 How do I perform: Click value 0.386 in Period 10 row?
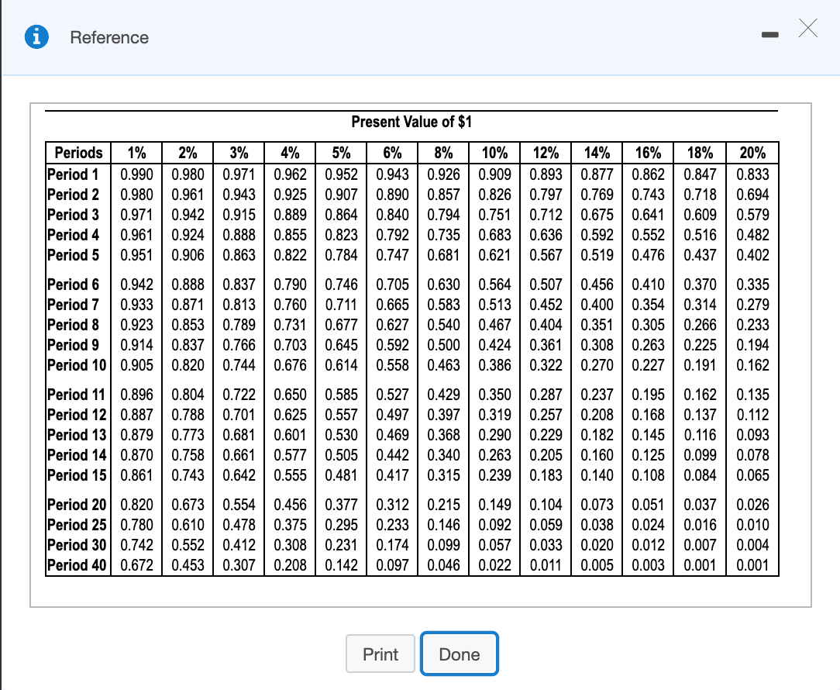pos(494,365)
